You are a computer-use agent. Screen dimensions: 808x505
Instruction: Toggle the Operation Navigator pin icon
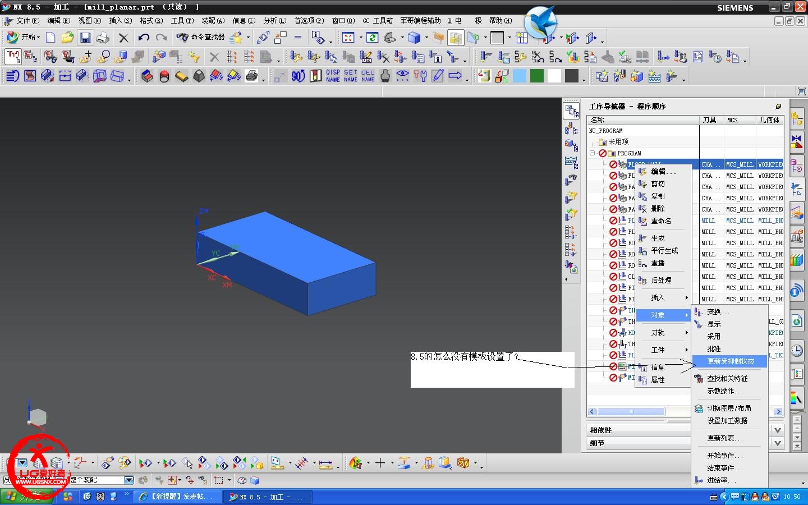coord(778,106)
